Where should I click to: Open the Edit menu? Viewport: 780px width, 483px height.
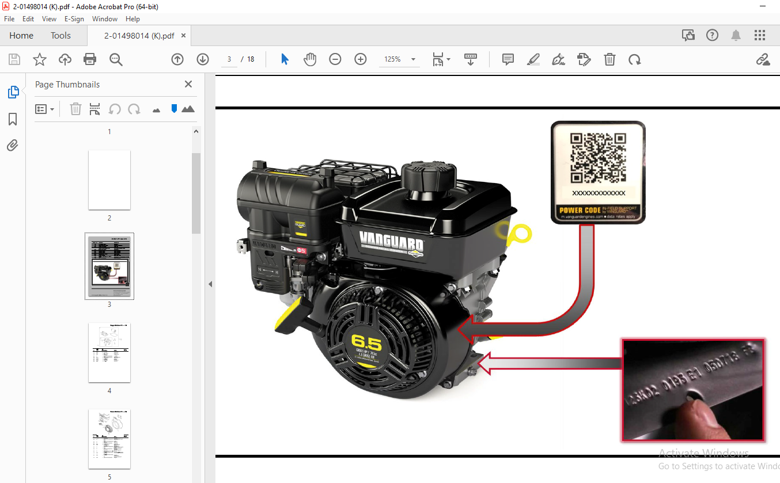pyautogui.click(x=28, y=19)
